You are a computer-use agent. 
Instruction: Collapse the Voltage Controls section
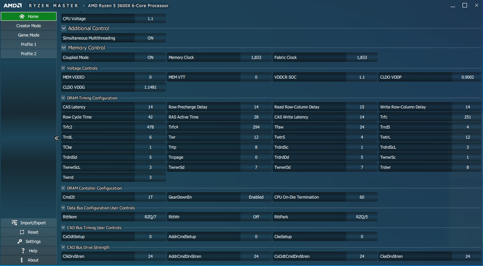[63, 68]
